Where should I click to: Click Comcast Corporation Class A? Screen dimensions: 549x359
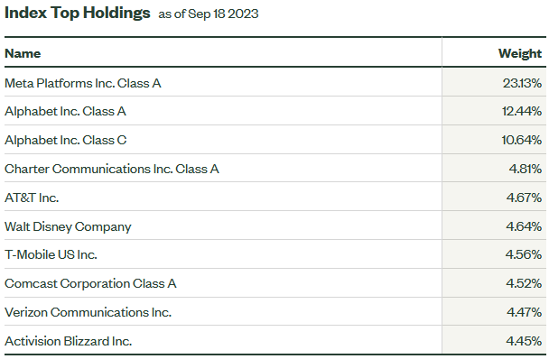point(90,283)
